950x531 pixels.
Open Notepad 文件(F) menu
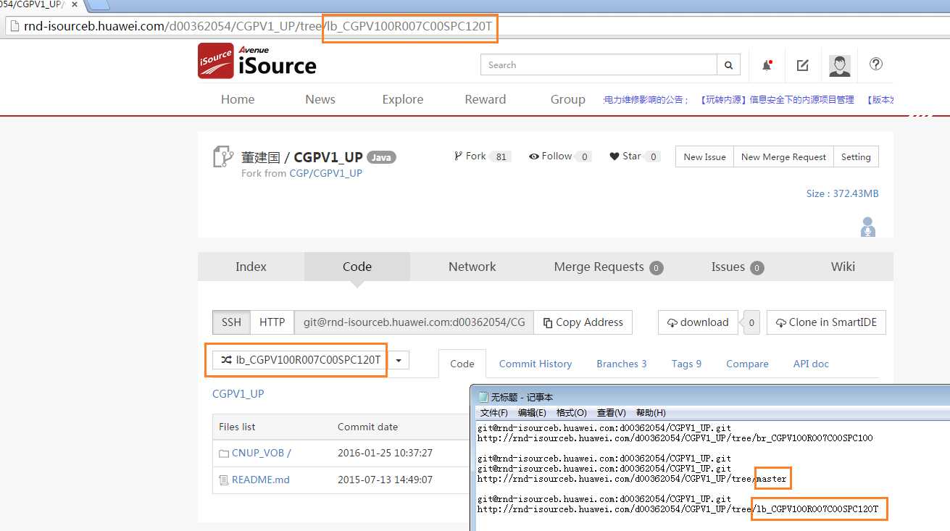click(494, 412)
